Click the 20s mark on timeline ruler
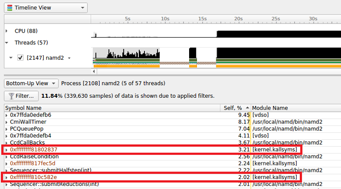Viewport: 341px width, 189px height. tap(238, 19)
